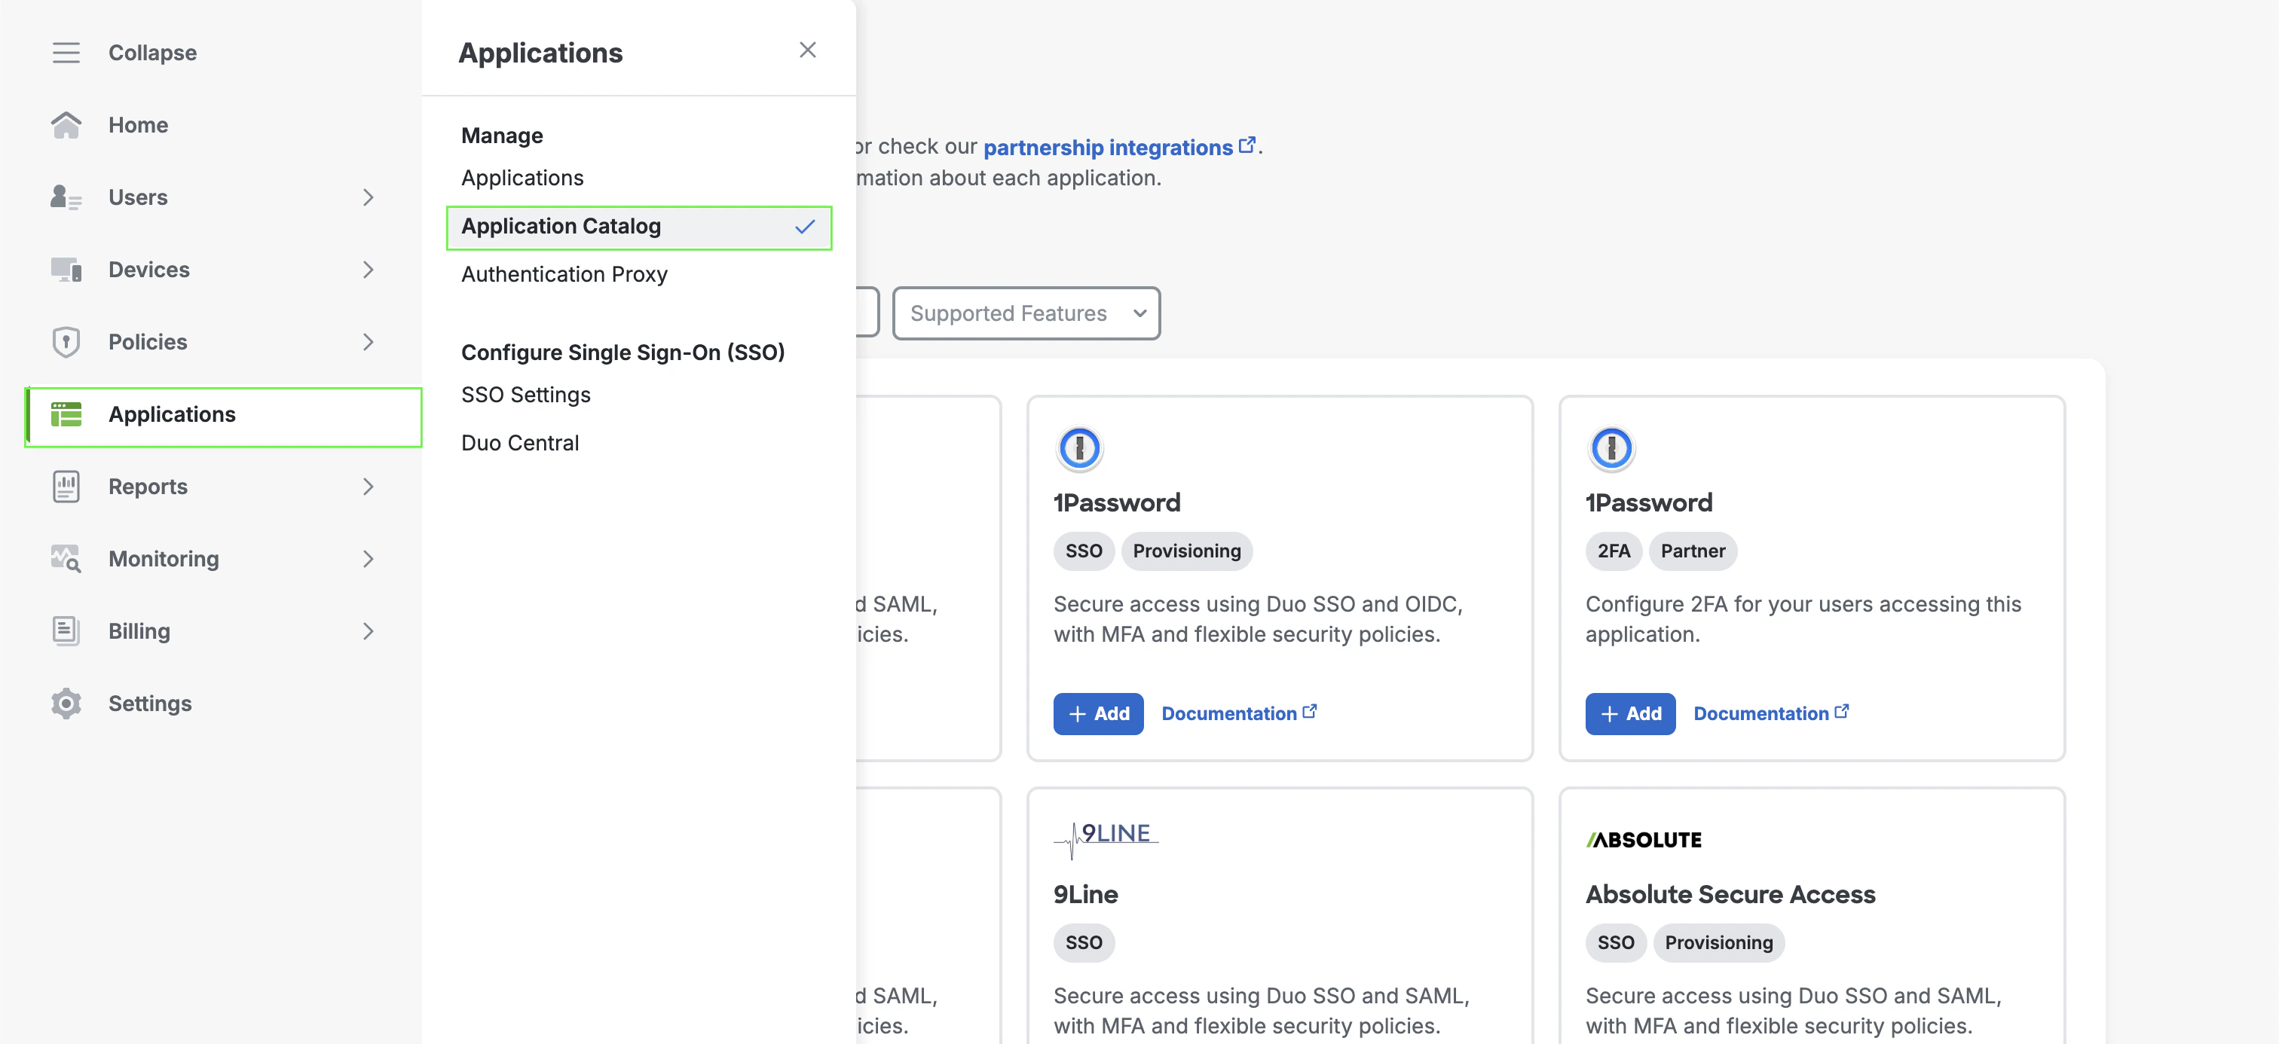
Task: Open Authentication Proxy menu item
Action: click(564, 275)
